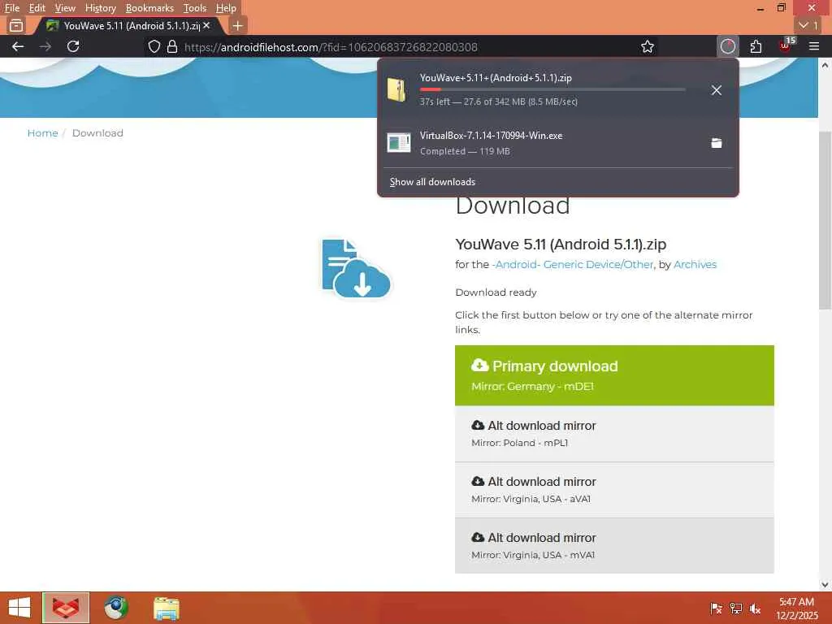Open the extensions puzzle icon
This screenshot has width=832, height=624.
point(756,46)
